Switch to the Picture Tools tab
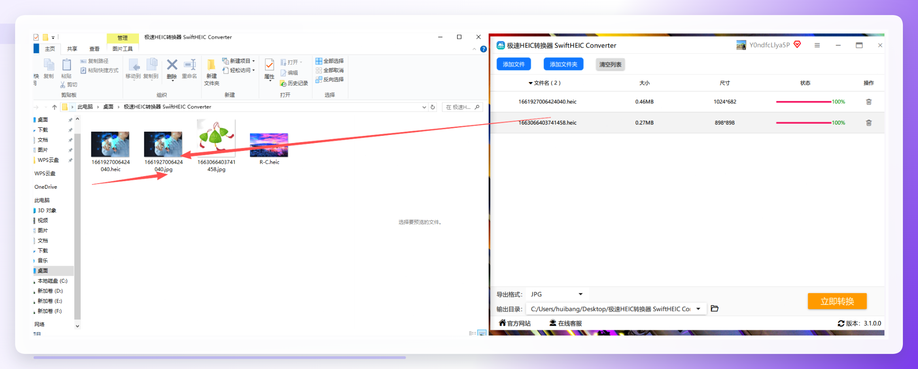918x369 pixels. [122, 49]
